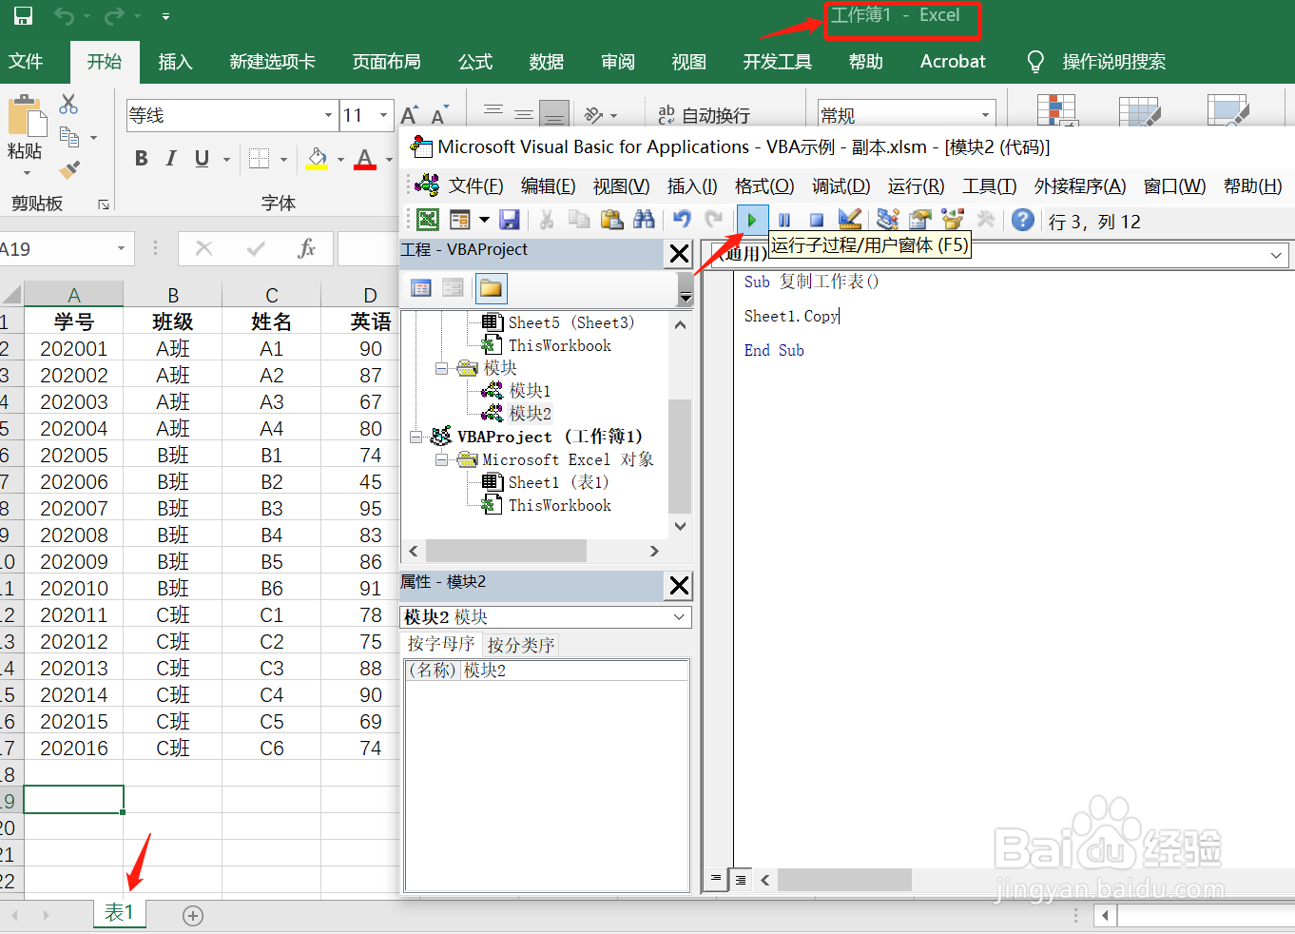
Task: Open Project Explorer icon in VBA toolbar
Action: click(888, 221)
